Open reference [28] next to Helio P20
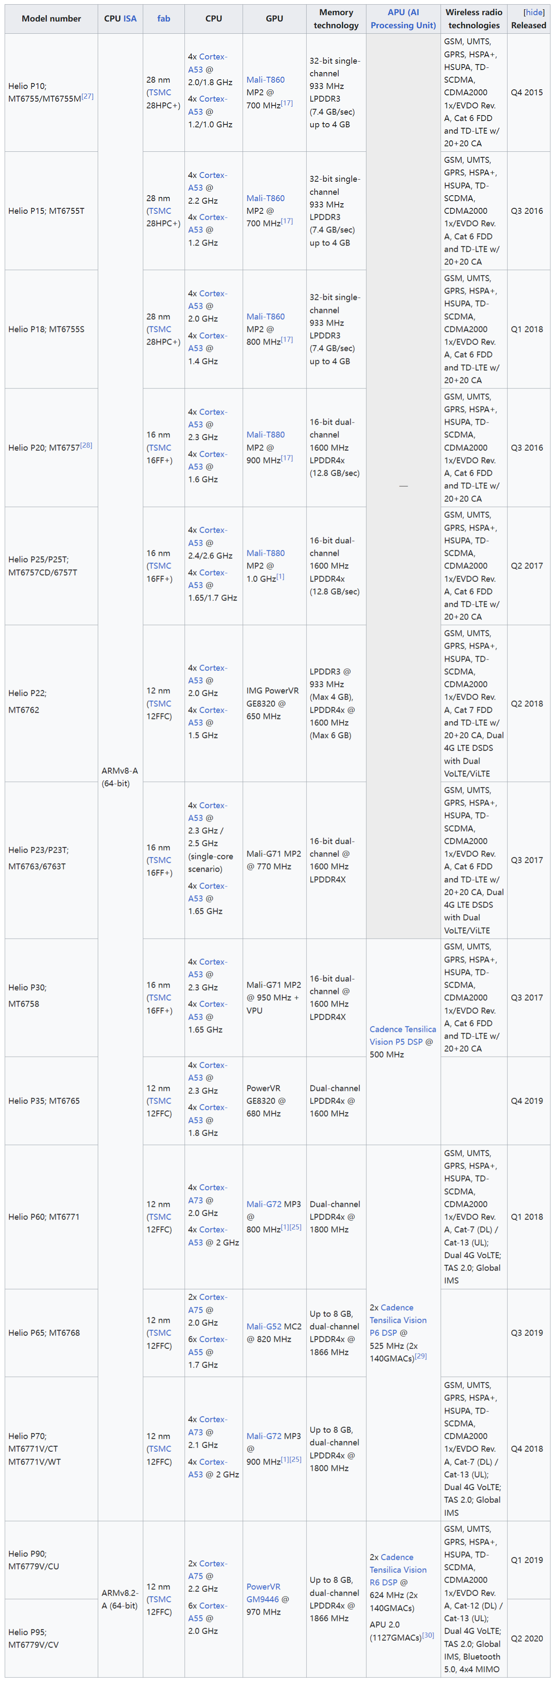 [86, 445]
